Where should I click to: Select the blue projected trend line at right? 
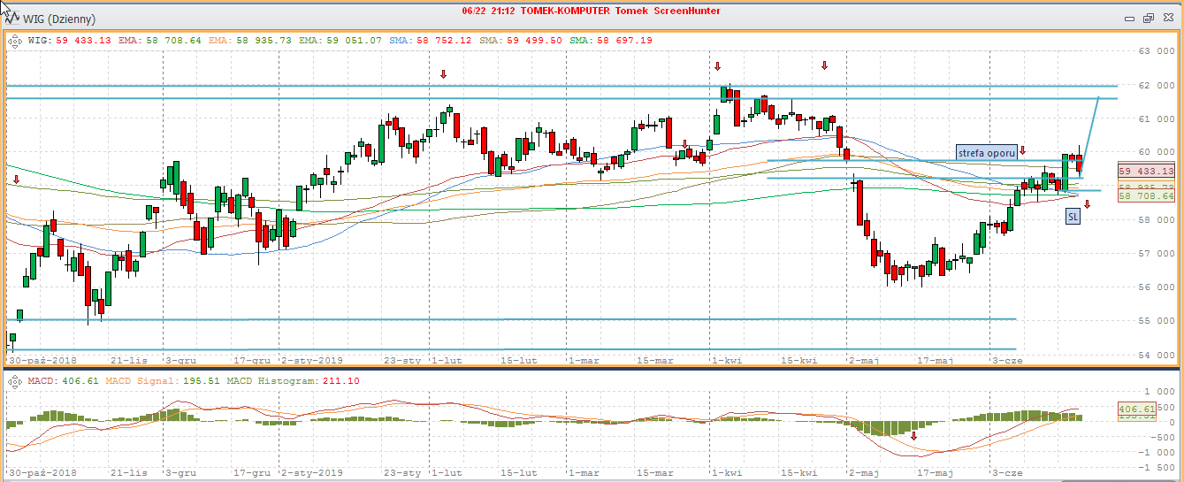click(x=1089, y=133)
